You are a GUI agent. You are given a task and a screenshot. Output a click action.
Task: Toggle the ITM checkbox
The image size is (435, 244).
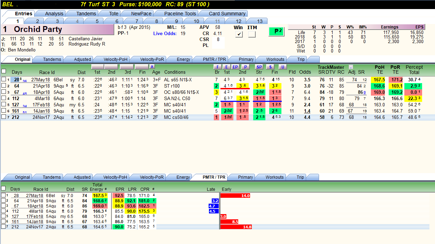[x=252, y=34]
